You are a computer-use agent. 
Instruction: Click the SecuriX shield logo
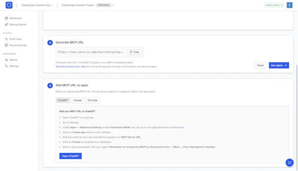[x=9, y=5]
